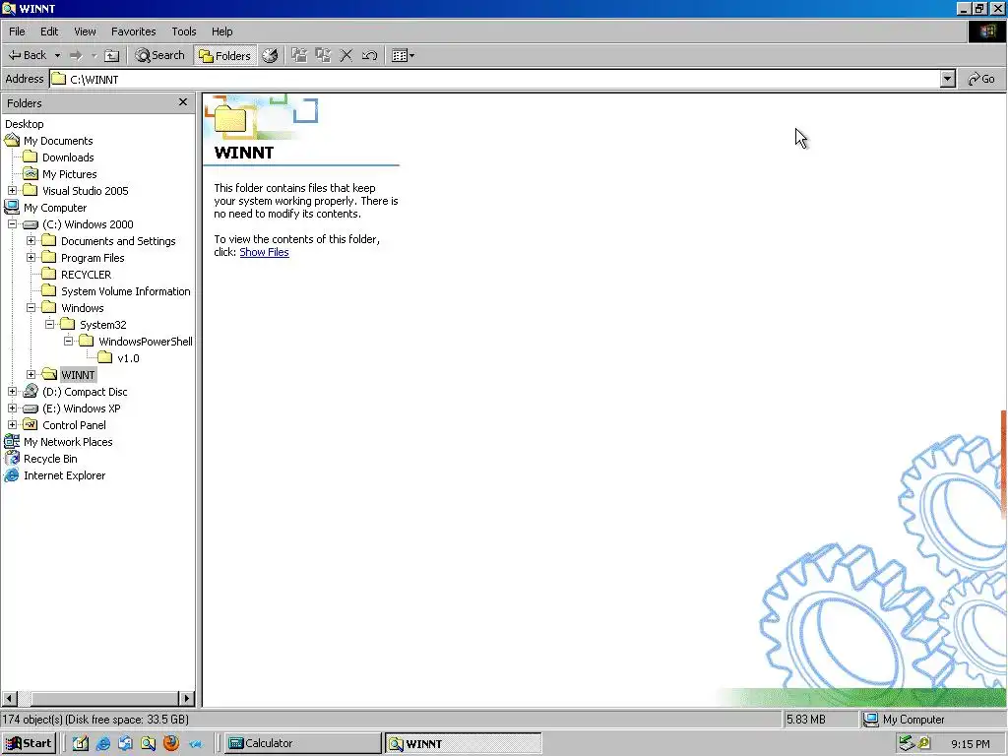Click the My Network Places icon
1008x756 pixels.
12,442
